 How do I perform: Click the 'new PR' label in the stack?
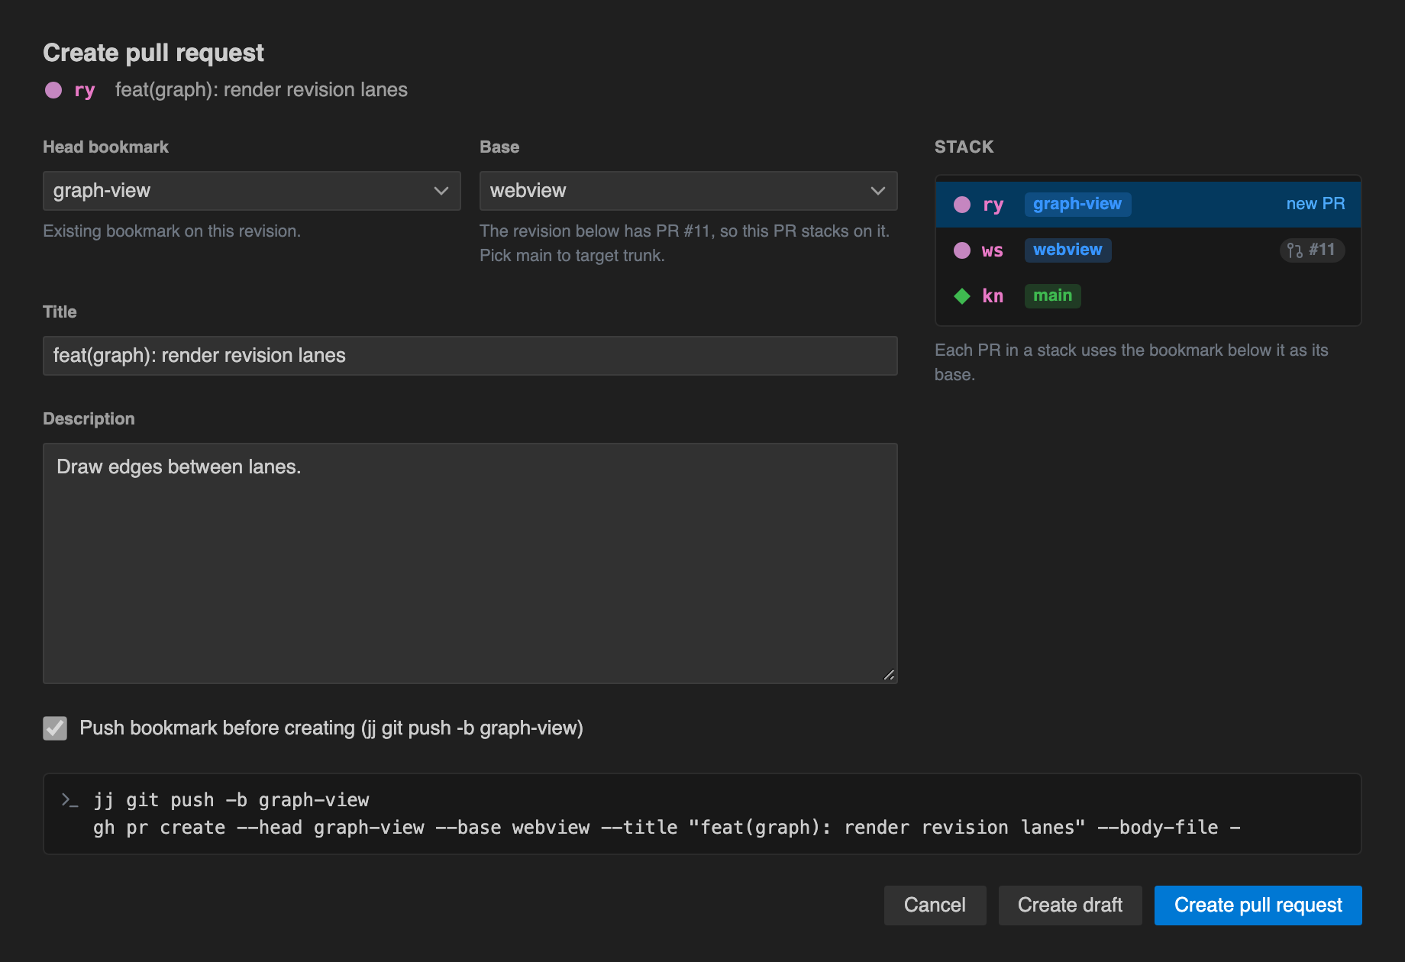pos(1315,204)
